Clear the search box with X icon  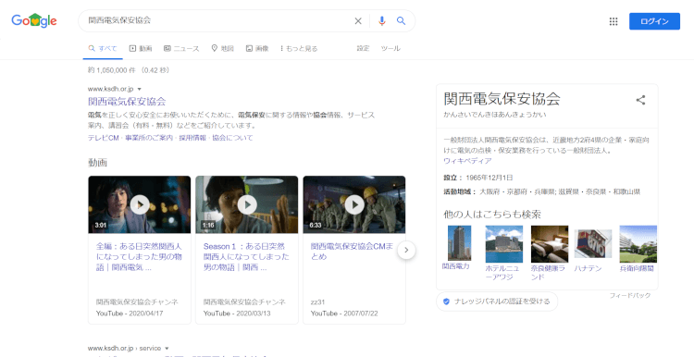click(358, 20)
